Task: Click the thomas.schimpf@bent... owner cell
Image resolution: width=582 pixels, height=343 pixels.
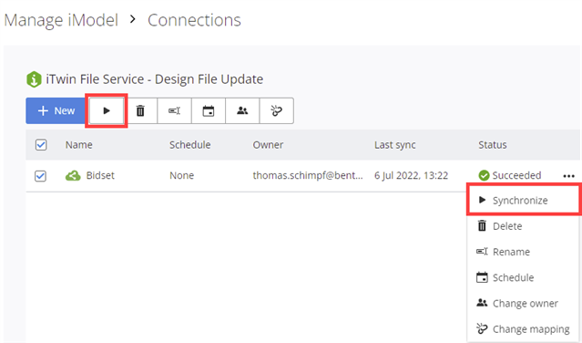Action: pos(308,175)
